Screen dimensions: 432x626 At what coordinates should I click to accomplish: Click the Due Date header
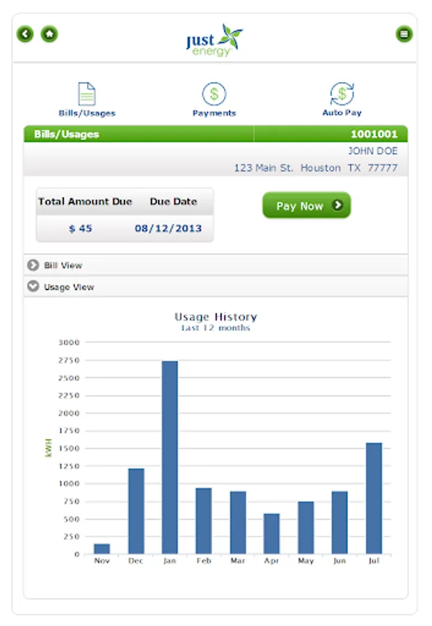click(x=174, y=202)
